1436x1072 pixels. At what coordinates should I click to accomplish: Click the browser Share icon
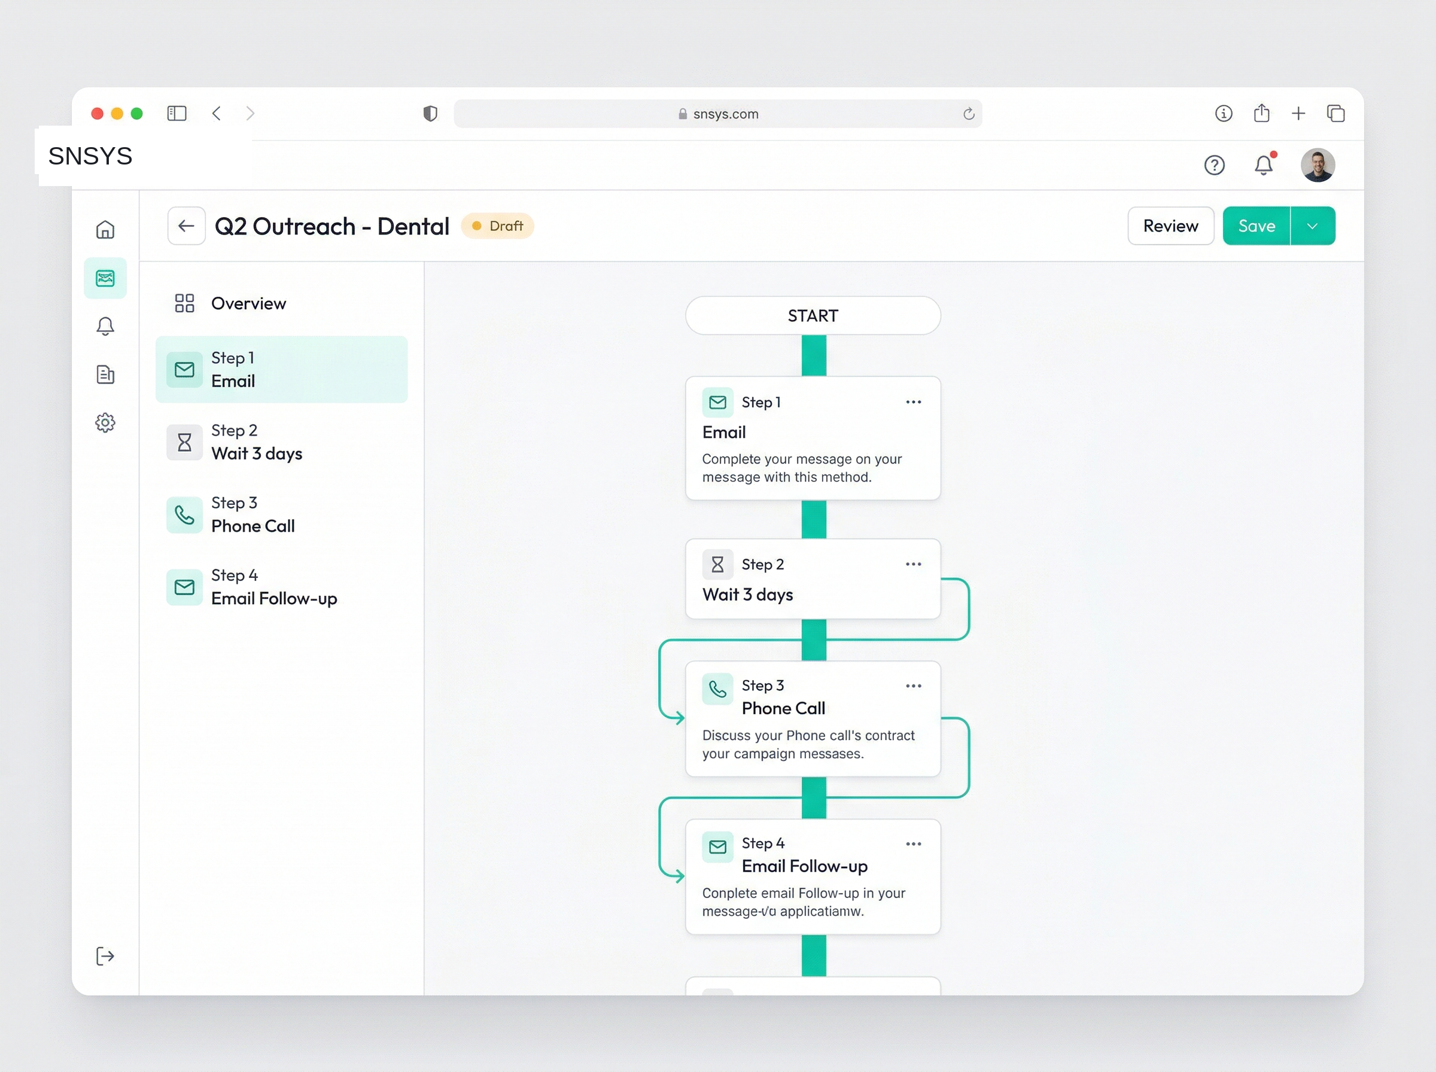(1261, 113)
